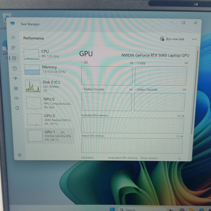Screen dimensions: 211x211
Task: Click the Utilization label below graphs
Action: point(87,158)
